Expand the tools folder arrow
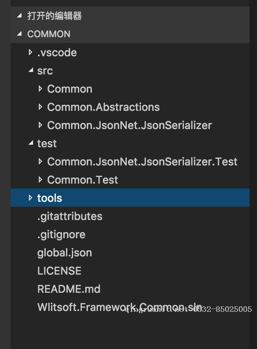257x349 pixels. click(x=30, y=198)
